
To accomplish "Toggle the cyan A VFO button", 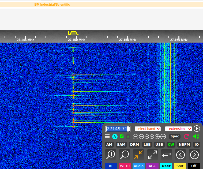I will pyautogui.click(x=115, y=136).
